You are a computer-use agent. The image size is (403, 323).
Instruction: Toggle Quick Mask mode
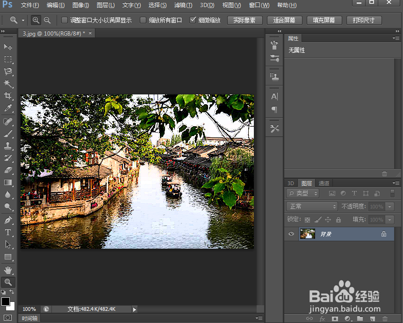pos(7,317)
